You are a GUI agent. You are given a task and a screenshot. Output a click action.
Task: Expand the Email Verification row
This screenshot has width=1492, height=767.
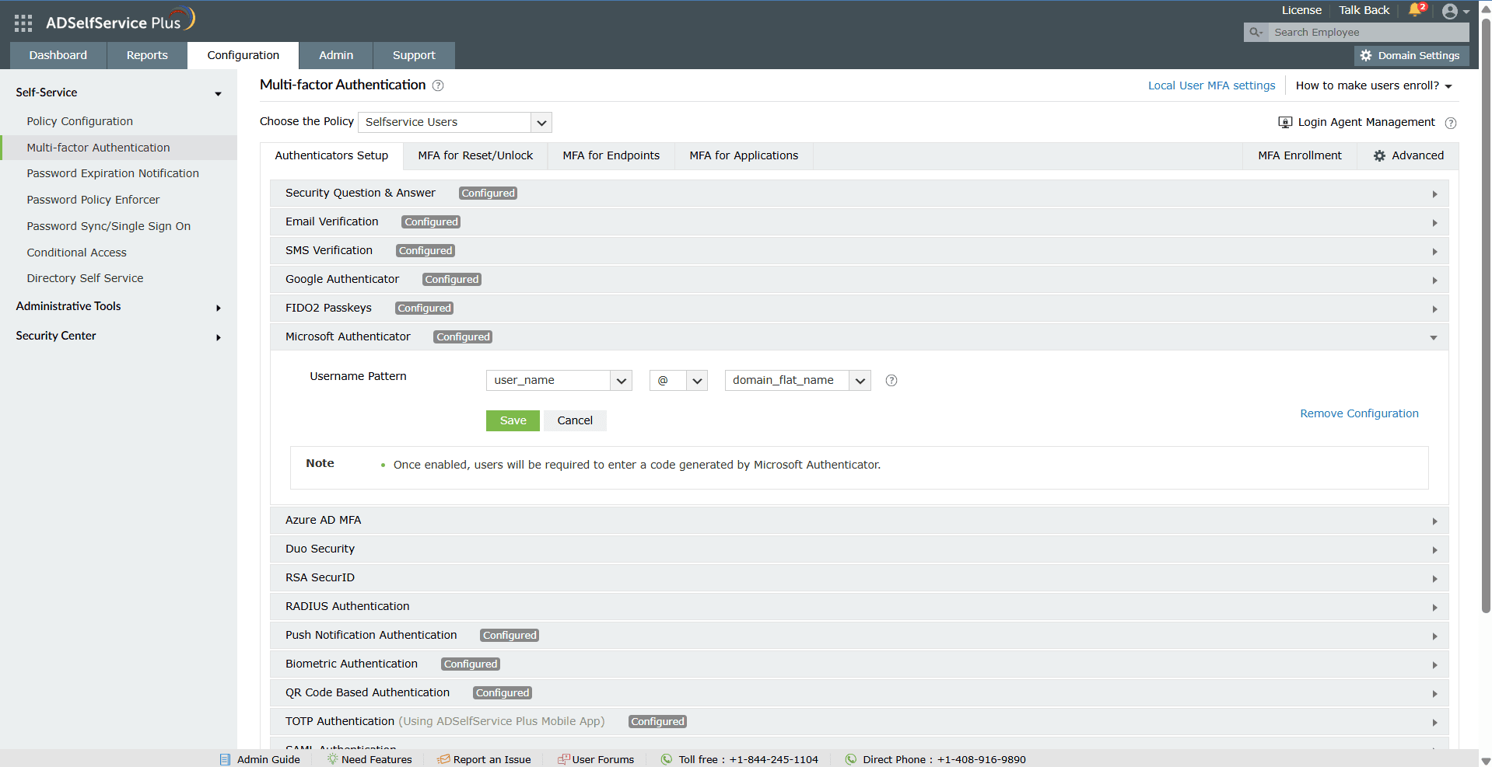(859, 222)
